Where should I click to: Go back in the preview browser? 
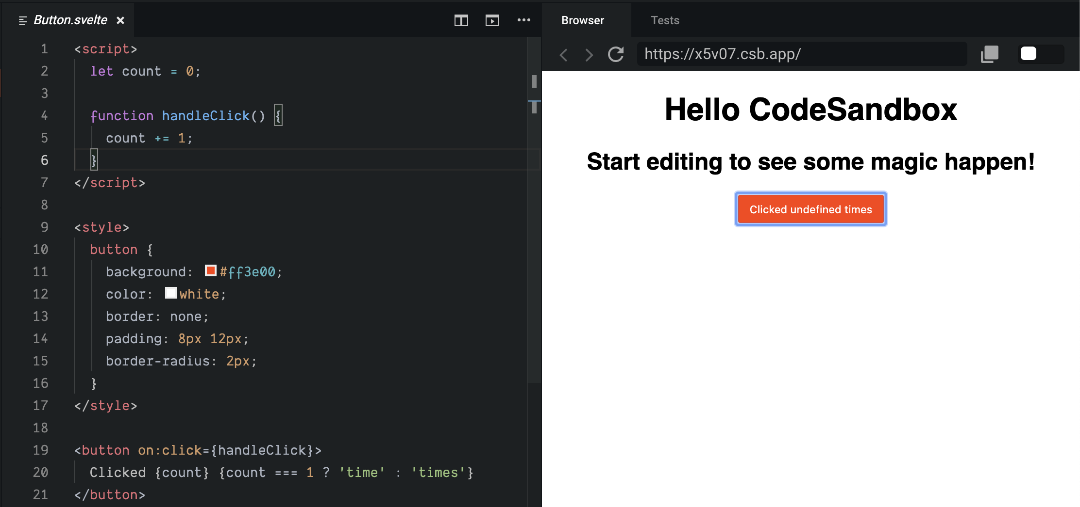pyautogui.click(x=563, y=55)
